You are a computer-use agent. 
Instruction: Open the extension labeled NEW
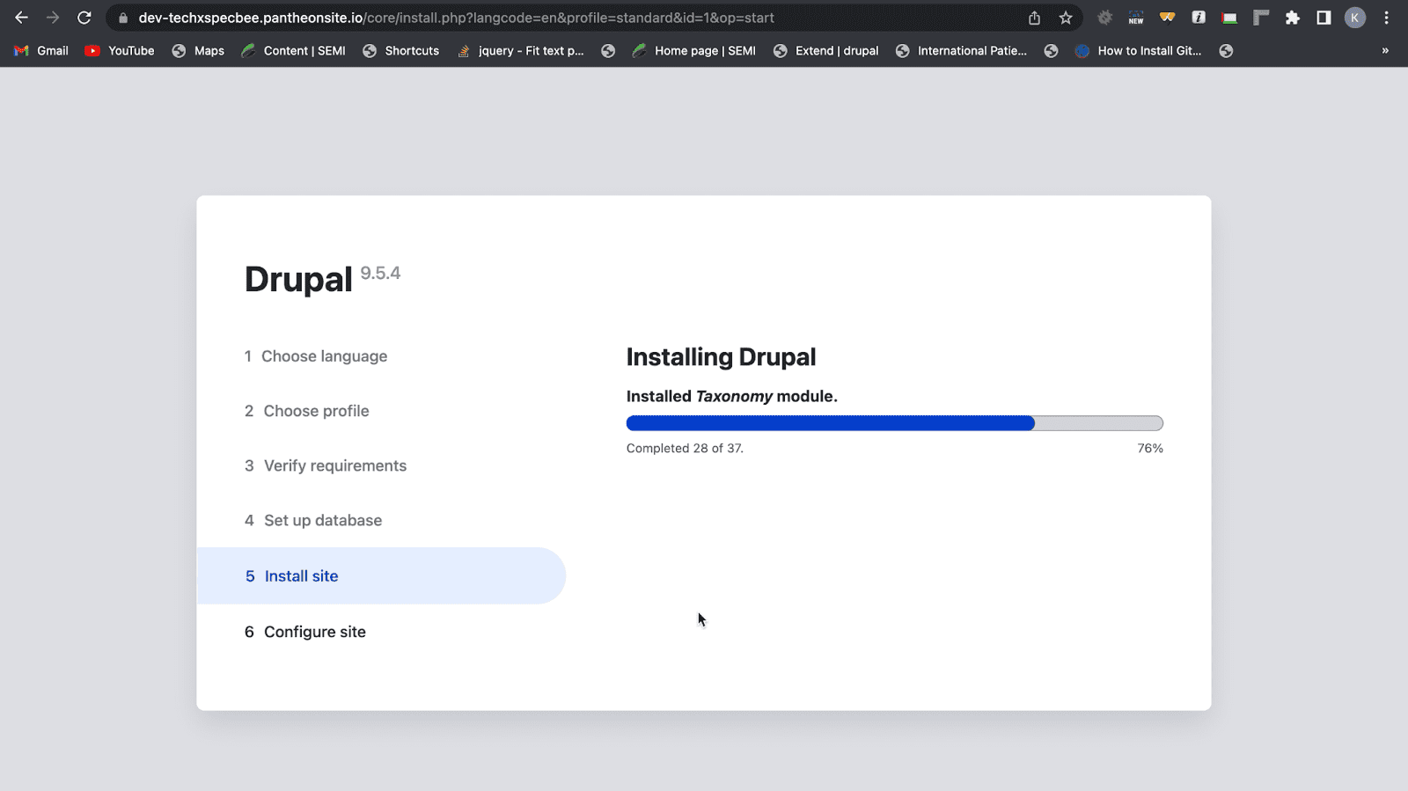click(x=1136, y=18)
